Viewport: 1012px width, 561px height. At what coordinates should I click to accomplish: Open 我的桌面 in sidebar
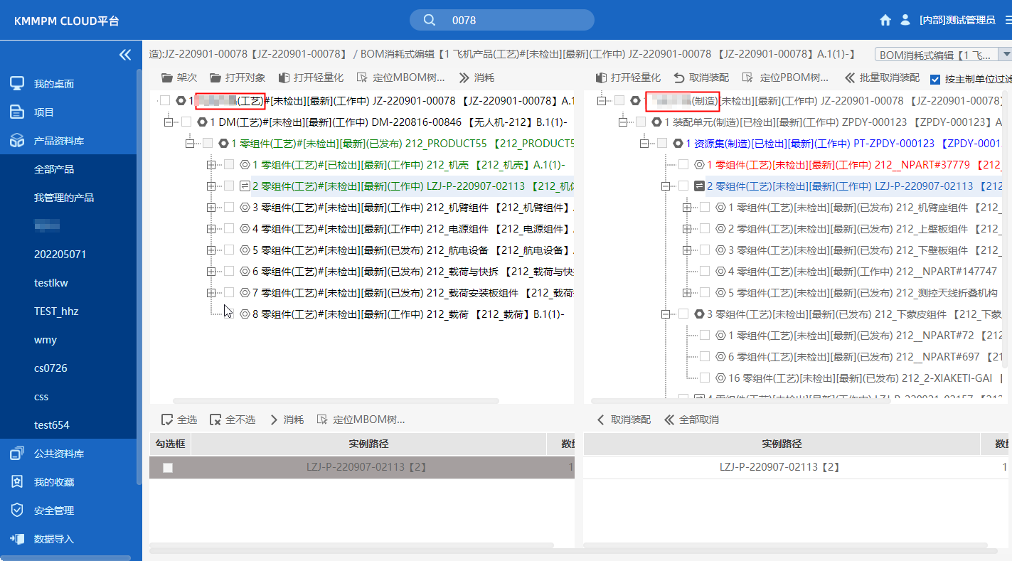point(54,84)
